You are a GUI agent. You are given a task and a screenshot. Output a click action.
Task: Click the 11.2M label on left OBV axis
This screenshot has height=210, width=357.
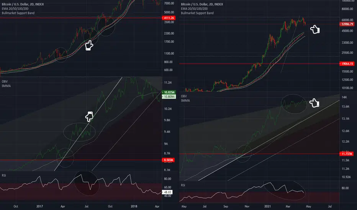pyautogui.click(x=168, y=82)
